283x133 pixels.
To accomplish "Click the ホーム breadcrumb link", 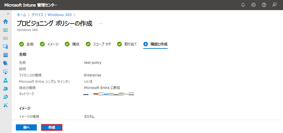I will tap(22, 15).
